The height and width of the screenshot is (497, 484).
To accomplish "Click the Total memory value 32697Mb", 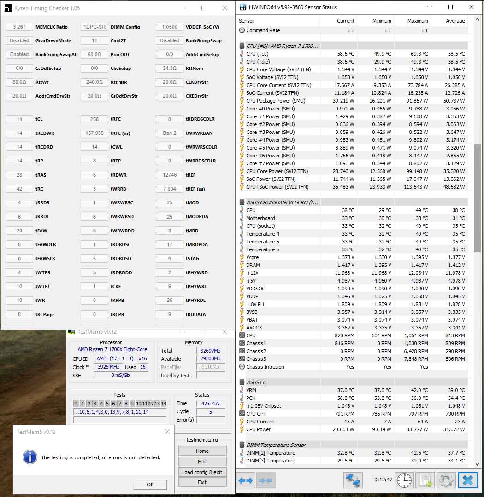I will pos(211,351).
